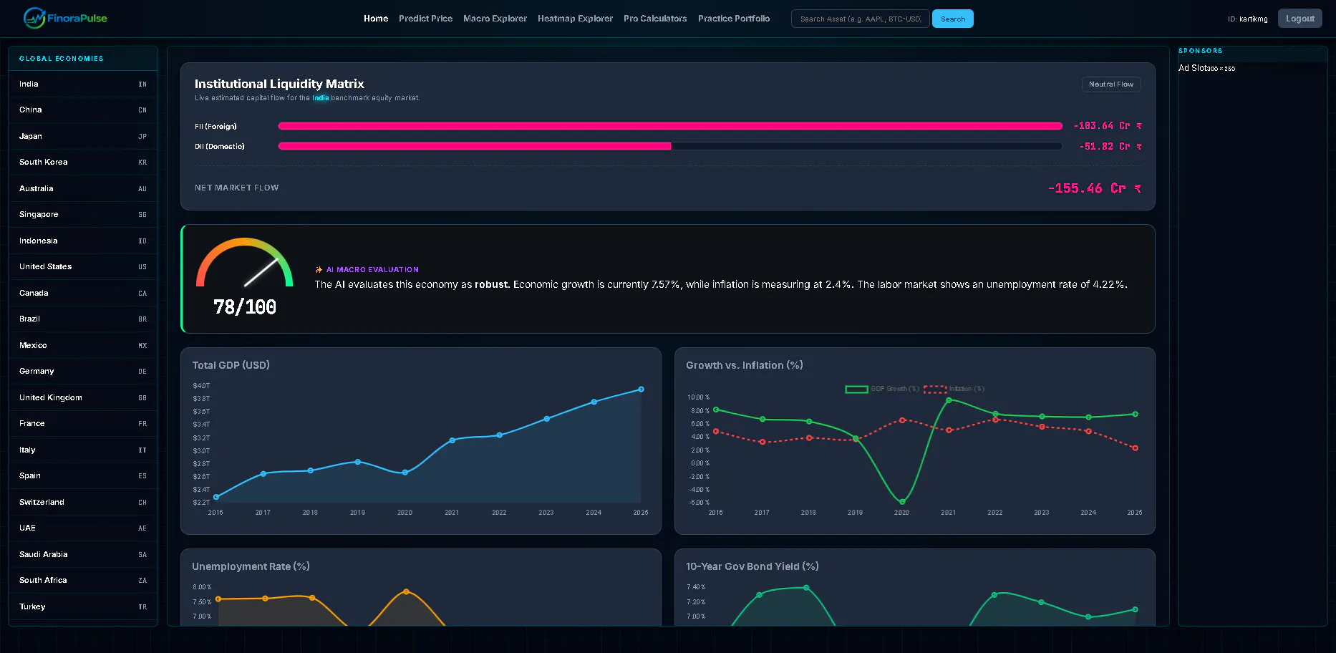Click the 10-Year Gov Bond Yield (%) title
The width and height of the screenshot is (1336, 653).
pyautogui.click(x=752, y=566)
